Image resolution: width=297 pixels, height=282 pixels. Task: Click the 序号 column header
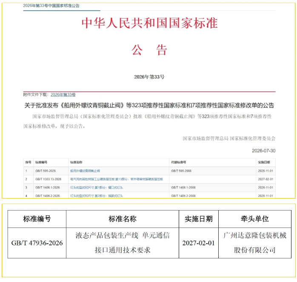point(28,162)
